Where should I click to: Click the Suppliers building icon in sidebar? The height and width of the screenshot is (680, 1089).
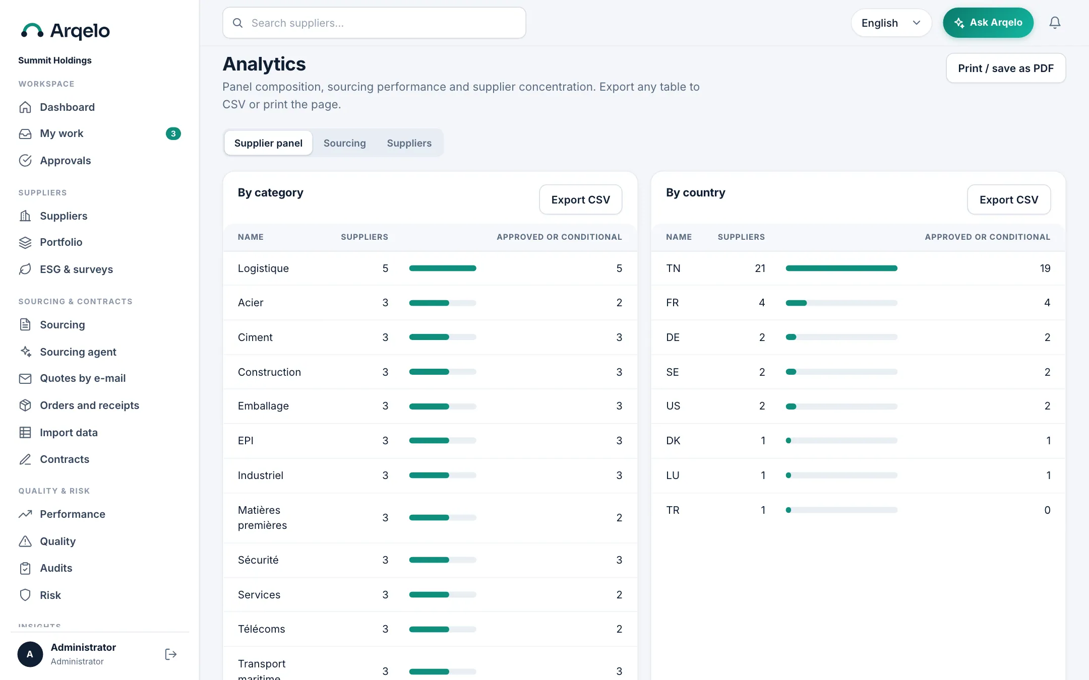[x=25, y=216]
